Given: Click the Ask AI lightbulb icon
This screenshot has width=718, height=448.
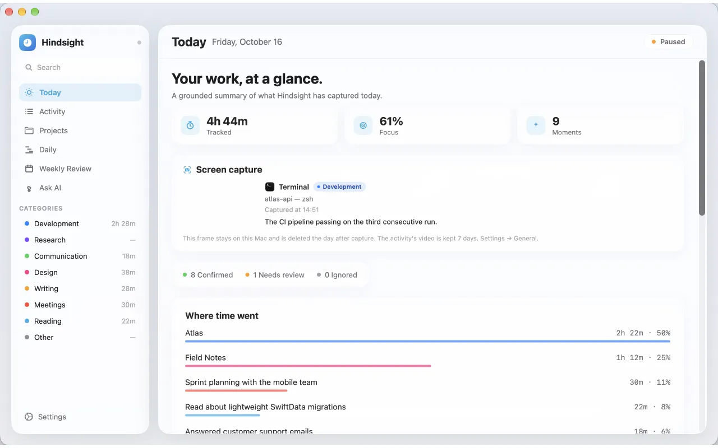Looking at the screenshot, I should pos(29,188).
